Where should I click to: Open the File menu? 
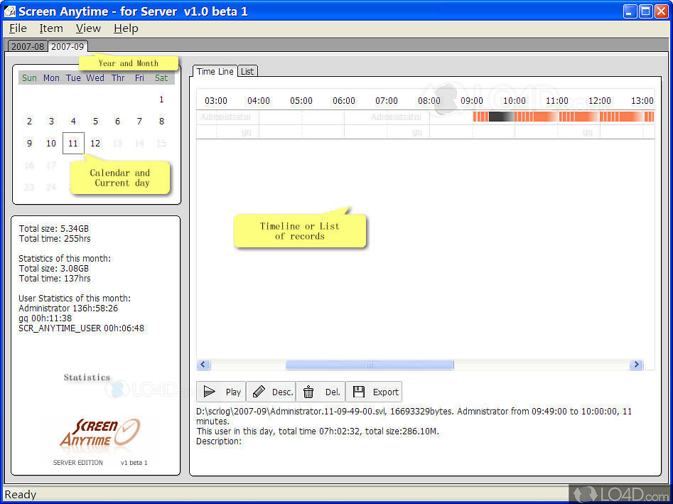pos(17,28)
